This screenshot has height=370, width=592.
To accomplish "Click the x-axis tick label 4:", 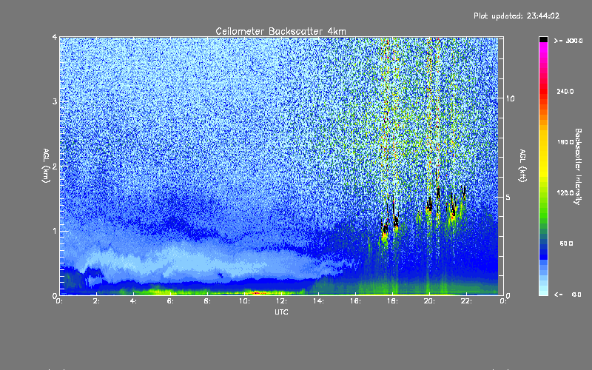I will (x=133, y=301).
